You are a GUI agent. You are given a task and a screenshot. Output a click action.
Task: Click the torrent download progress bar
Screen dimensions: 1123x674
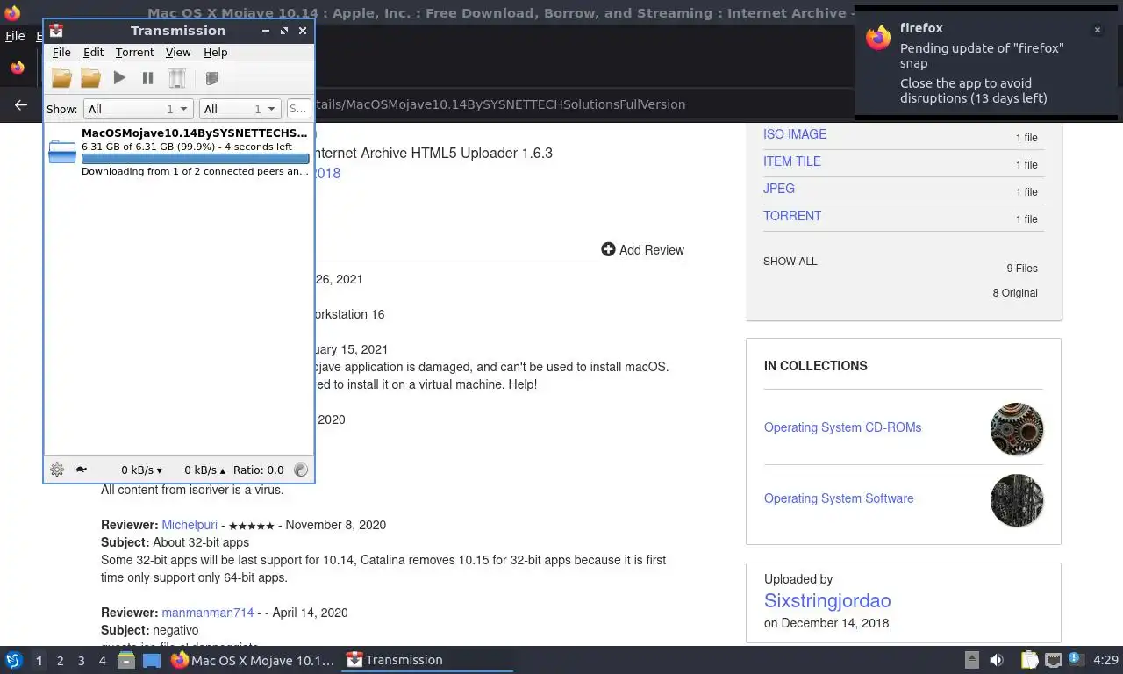195,159
